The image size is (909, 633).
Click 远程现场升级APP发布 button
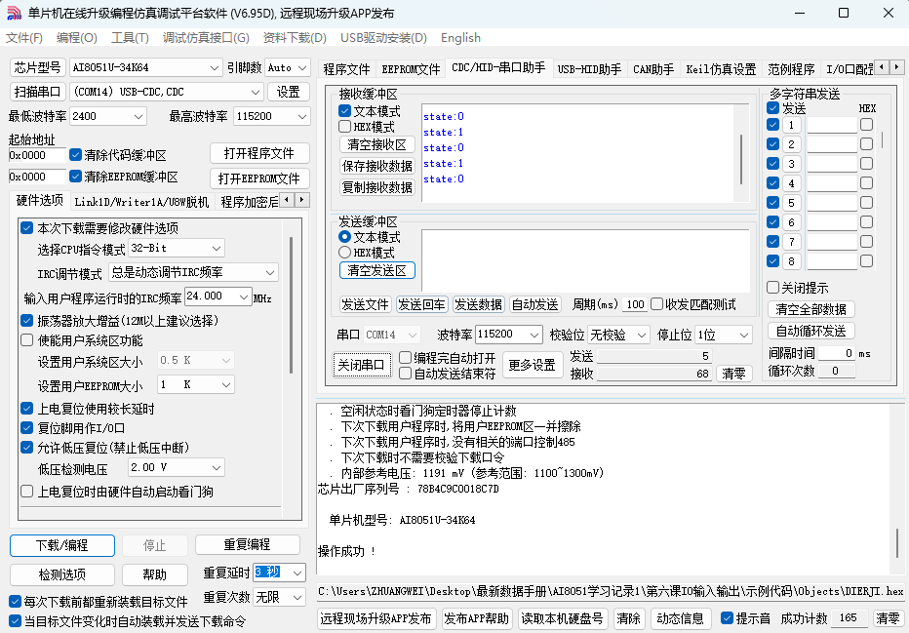[375, 618]
